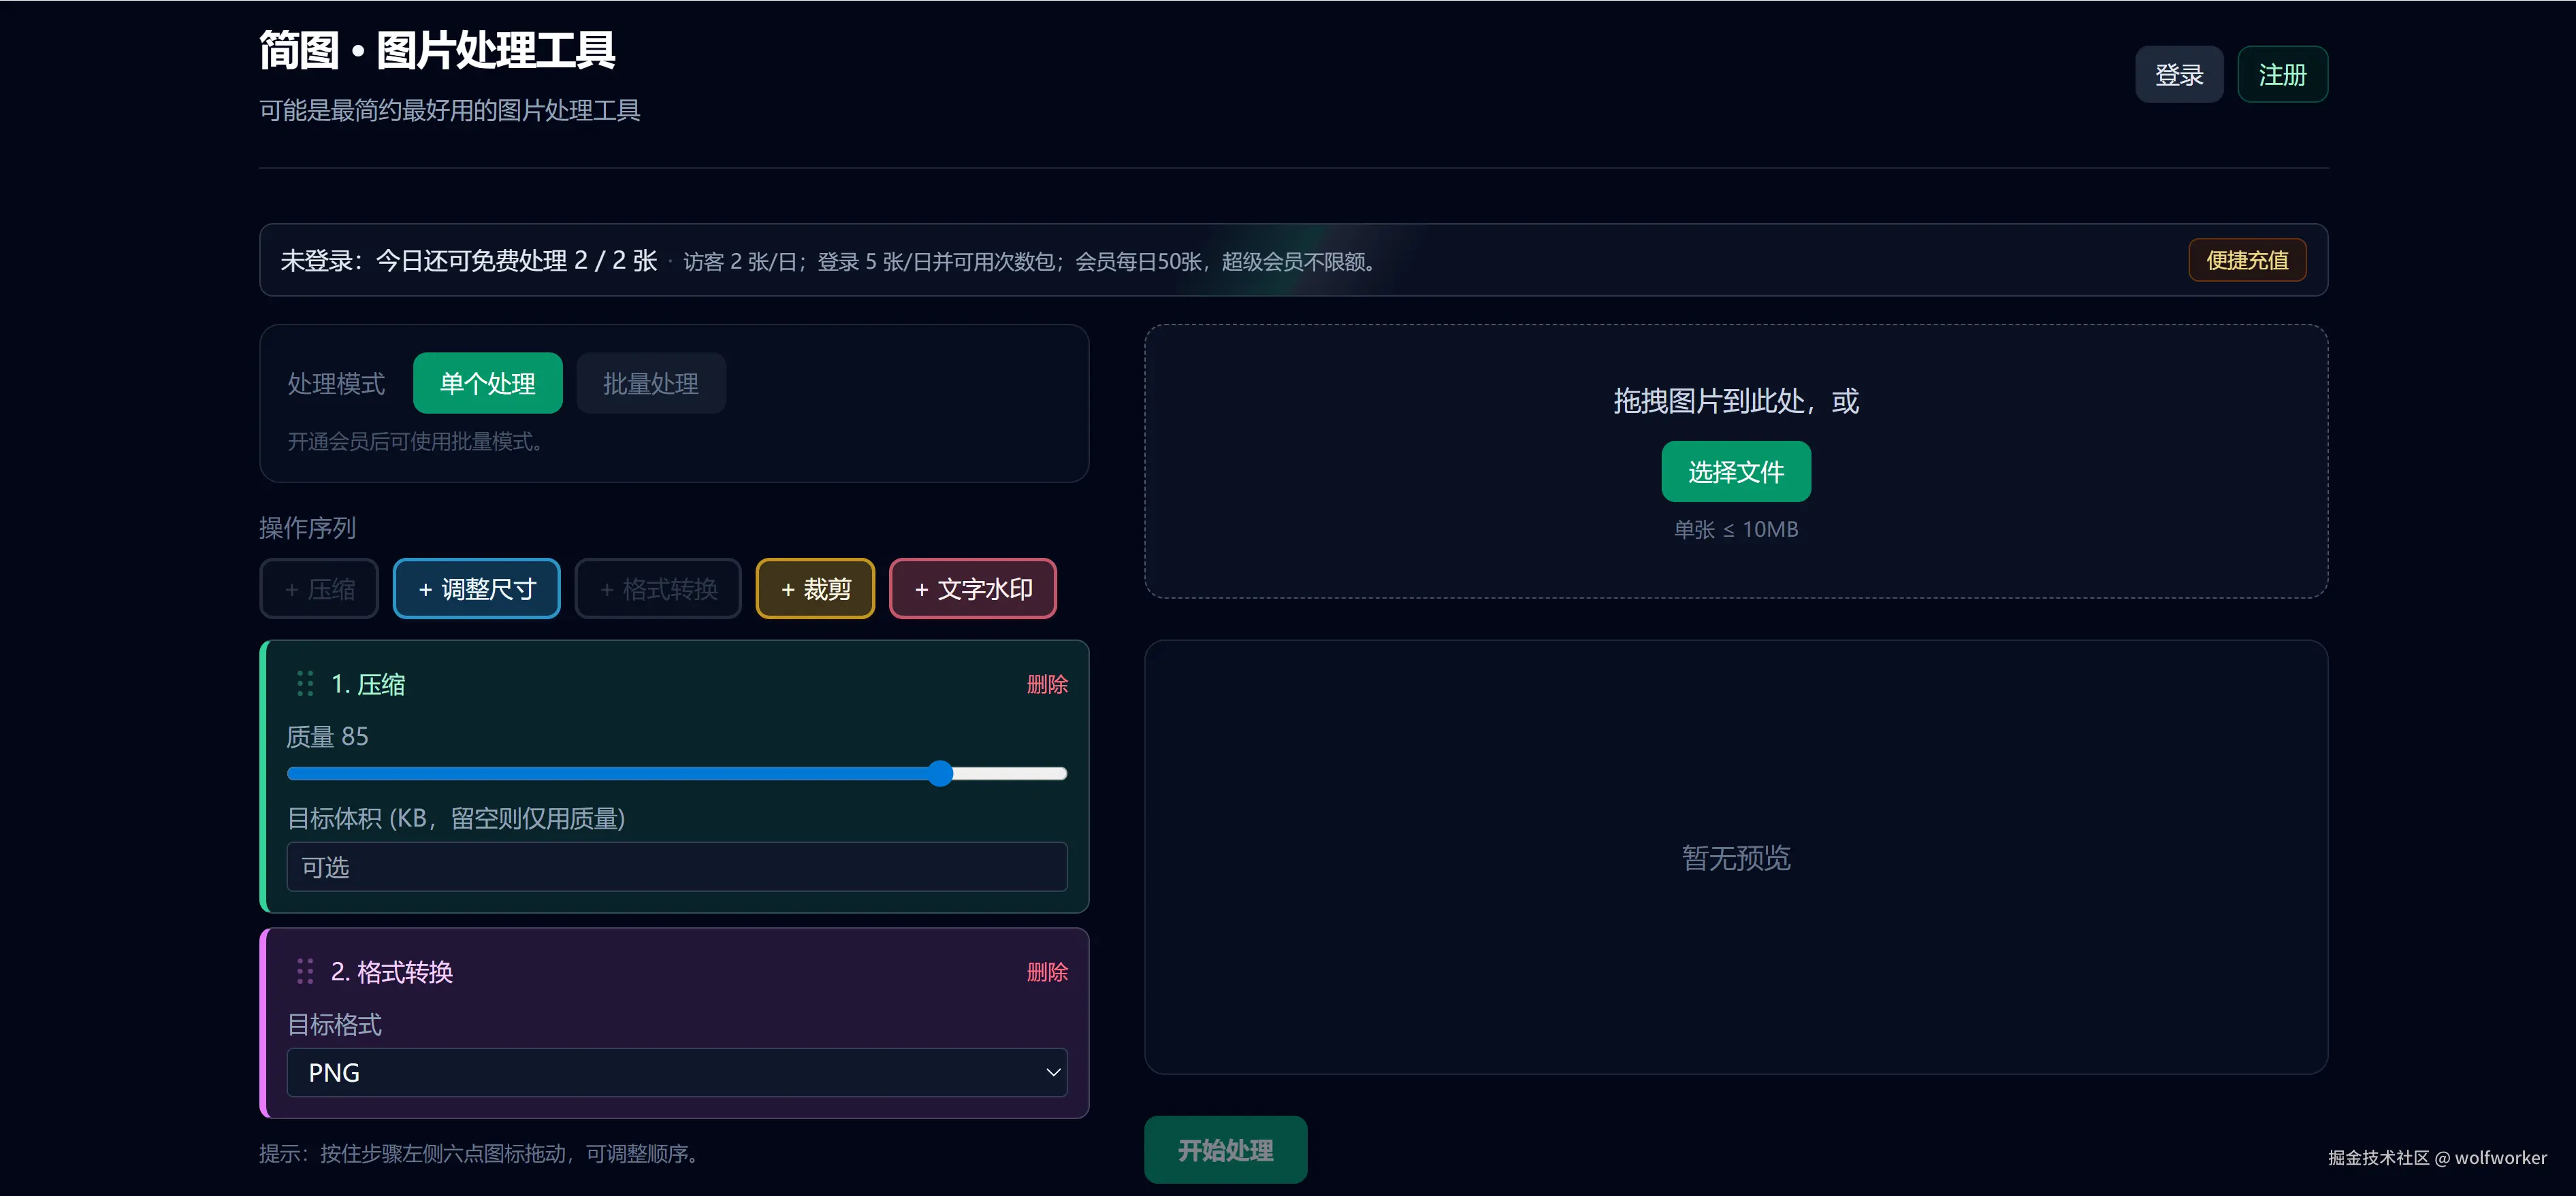Open the 目标格式 PNG dropdown
The height and width of the screenshot is (1196, 2576).
[676, 1072]
